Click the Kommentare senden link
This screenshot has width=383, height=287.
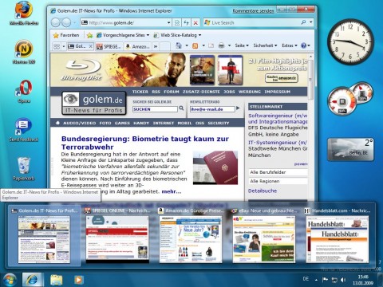point(253,11)
